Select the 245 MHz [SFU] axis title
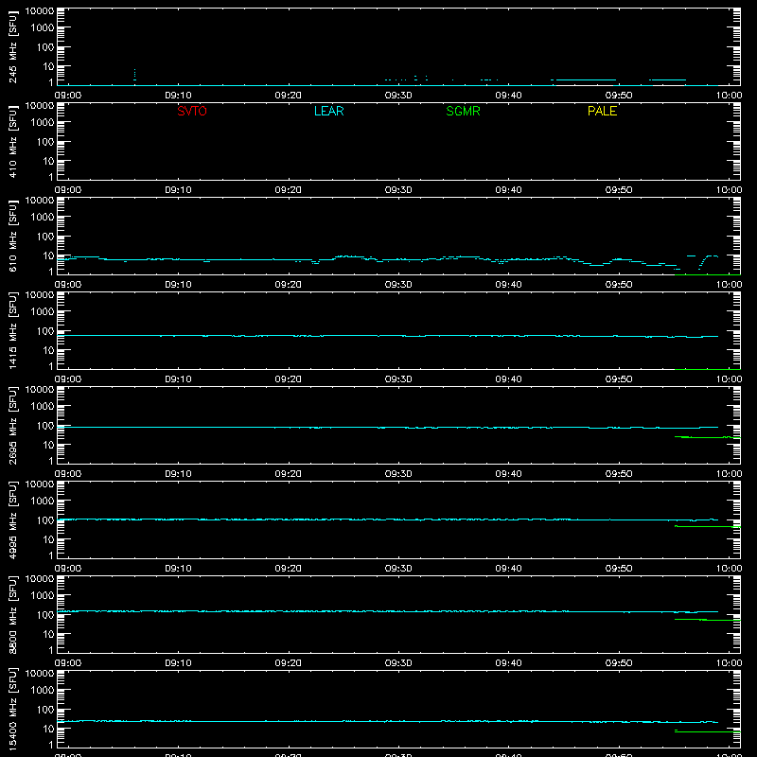Viewport: 757px width, 757px height. (12, 46)
